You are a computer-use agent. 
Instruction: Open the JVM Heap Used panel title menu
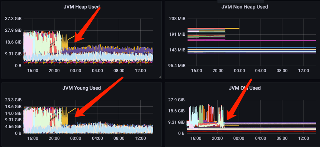(x=81, y=7)
